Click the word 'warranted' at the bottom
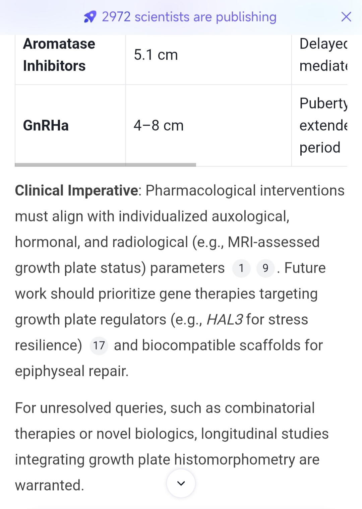 [x=49, y=485]
